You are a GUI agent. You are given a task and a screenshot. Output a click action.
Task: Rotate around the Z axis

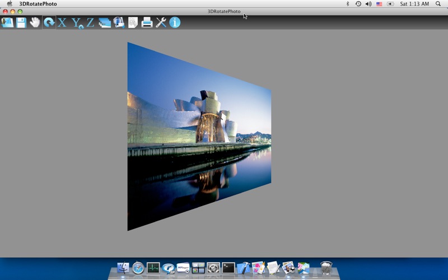90,22
